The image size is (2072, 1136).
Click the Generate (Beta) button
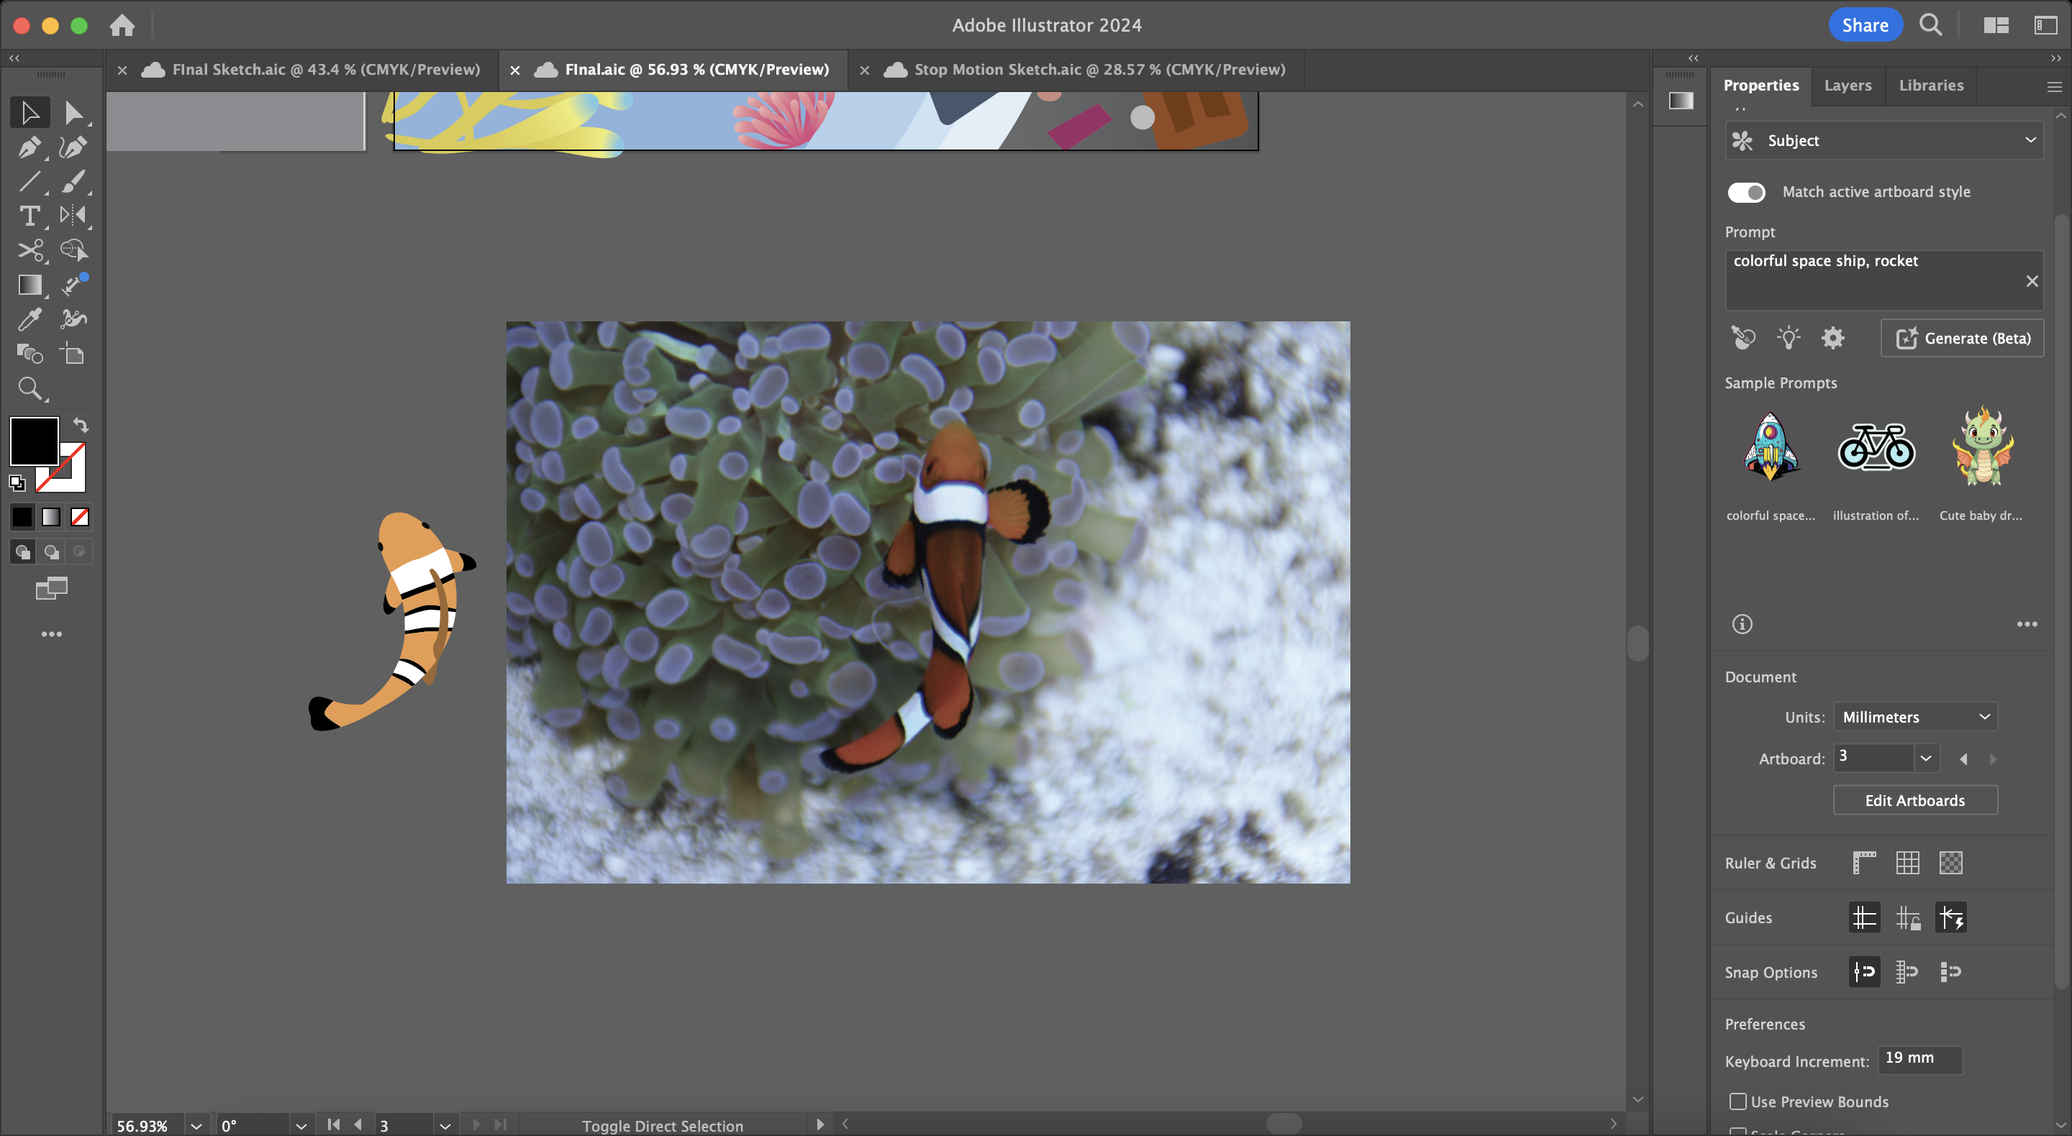[1962, 339]
